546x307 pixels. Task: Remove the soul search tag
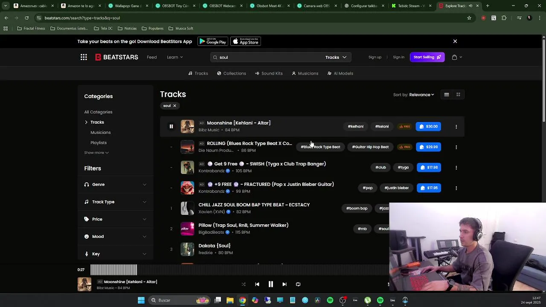pyautogui.click(x=174, y=106)
